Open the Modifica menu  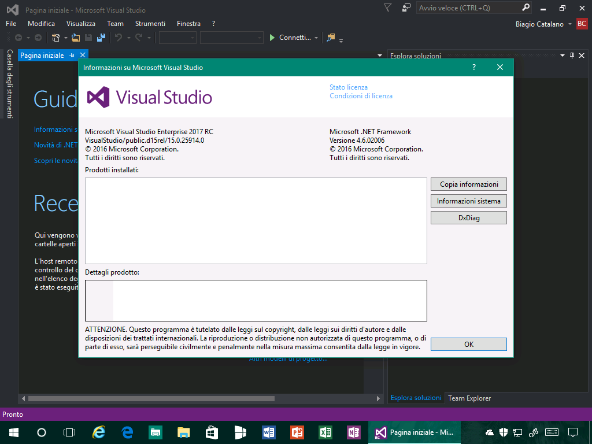[41, 23]
